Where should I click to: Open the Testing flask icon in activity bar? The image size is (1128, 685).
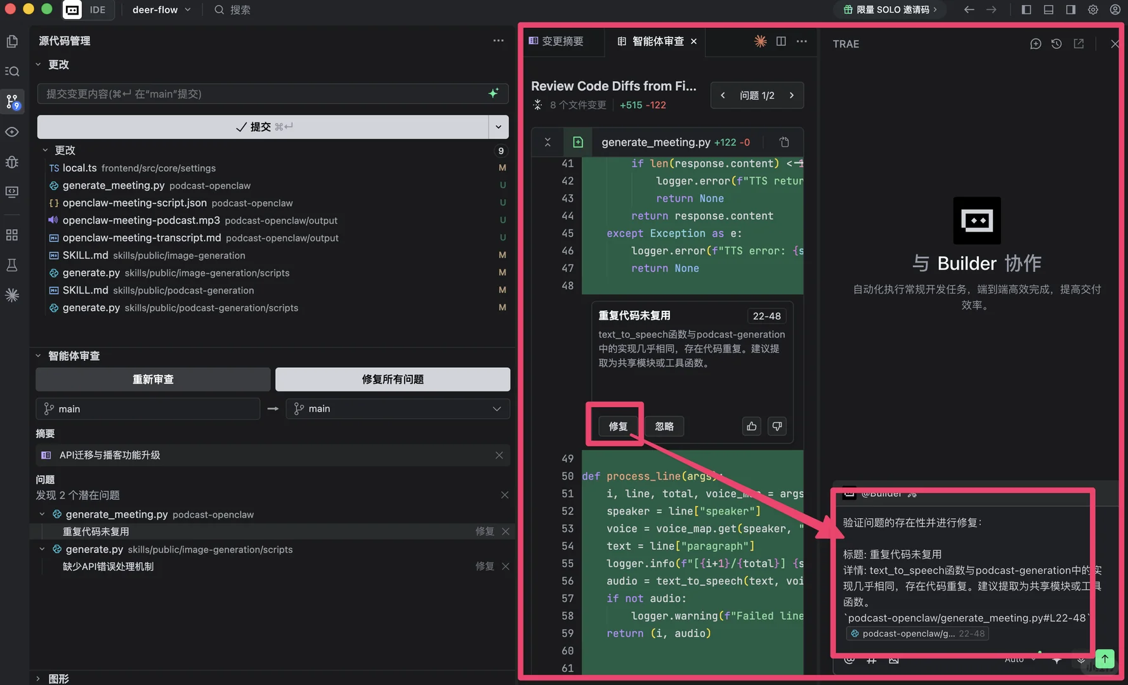click(x=12, y=264)
